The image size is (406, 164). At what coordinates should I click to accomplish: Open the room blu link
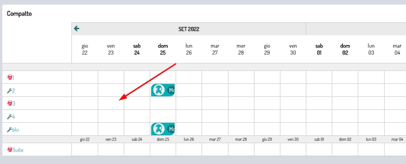tap(15, 130)
